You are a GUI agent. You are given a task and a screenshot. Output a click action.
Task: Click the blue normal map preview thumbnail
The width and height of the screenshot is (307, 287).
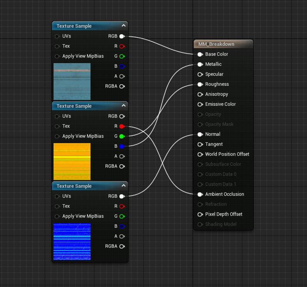[x=72, y=242]
